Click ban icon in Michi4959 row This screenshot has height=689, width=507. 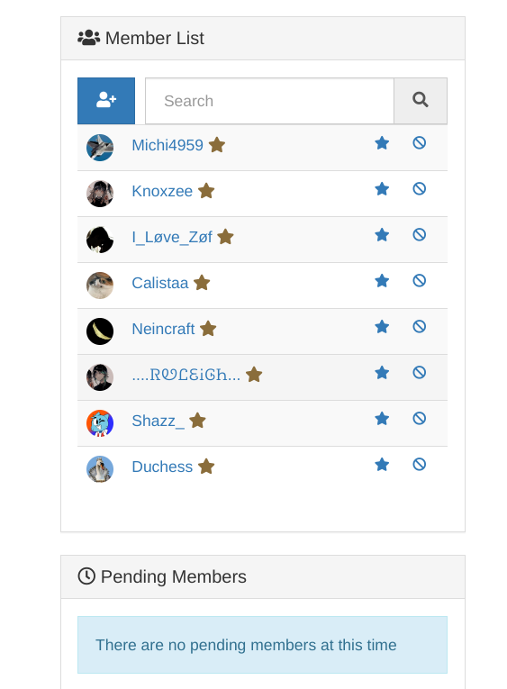click(419, 143)
